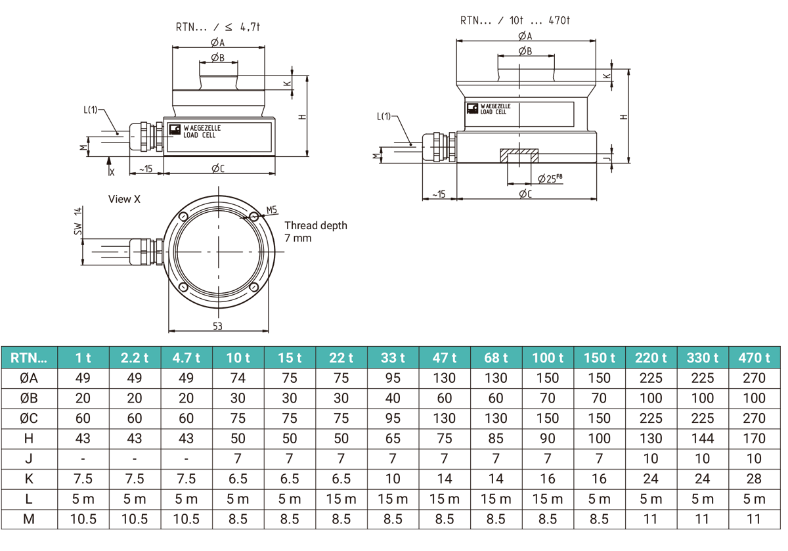
Task: Click the M value 10.5 for 1 t
Action: pos(83,519)
